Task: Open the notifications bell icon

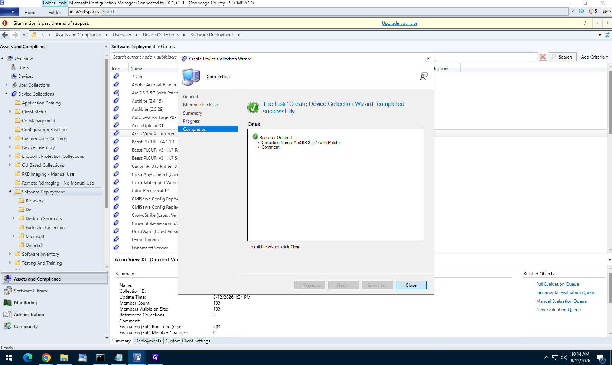Action: pos(591,11)
